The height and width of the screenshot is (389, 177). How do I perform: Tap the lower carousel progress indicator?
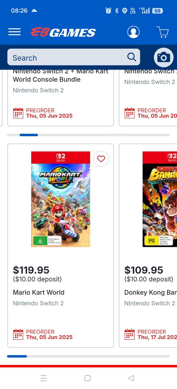coord(17,356)
